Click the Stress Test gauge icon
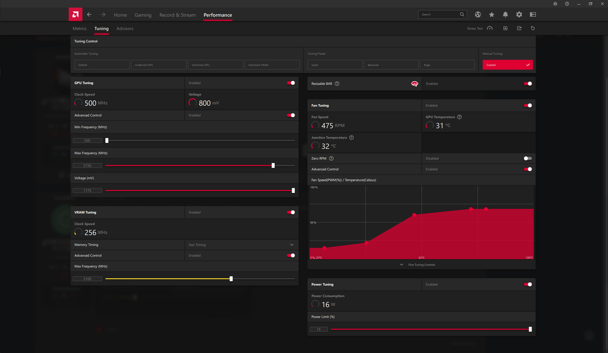 pos(490,29)
